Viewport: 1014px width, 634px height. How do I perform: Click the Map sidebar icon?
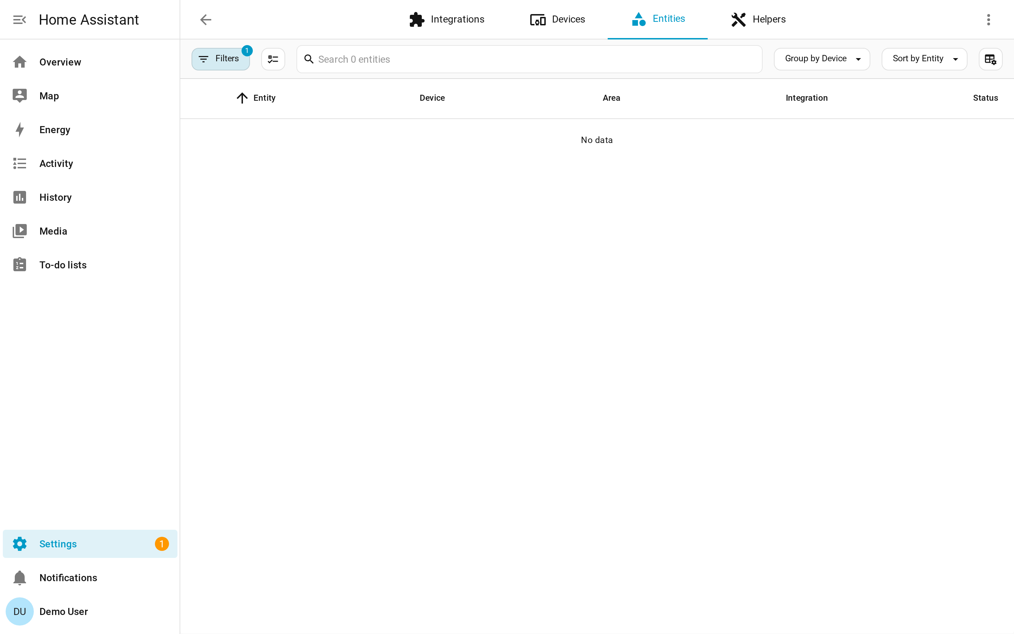click(20, 95)
